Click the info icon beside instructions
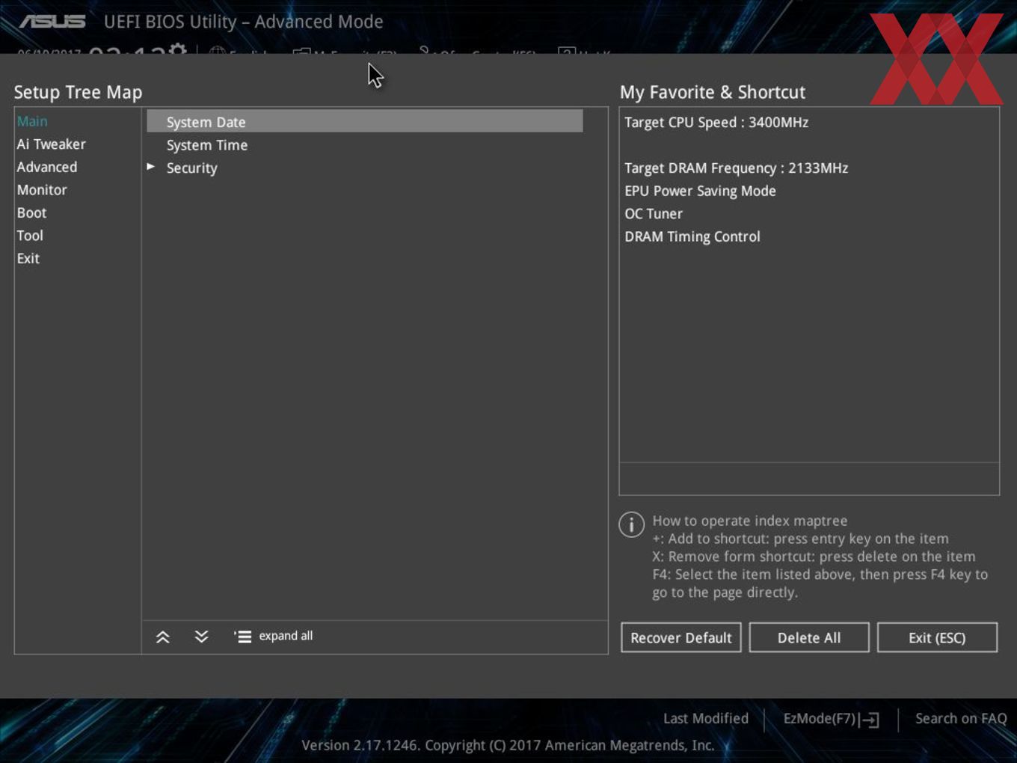Viewport: 1017px width, 763px height. (x=632, y=524)
